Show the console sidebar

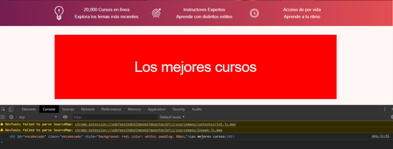coord(3,117)
